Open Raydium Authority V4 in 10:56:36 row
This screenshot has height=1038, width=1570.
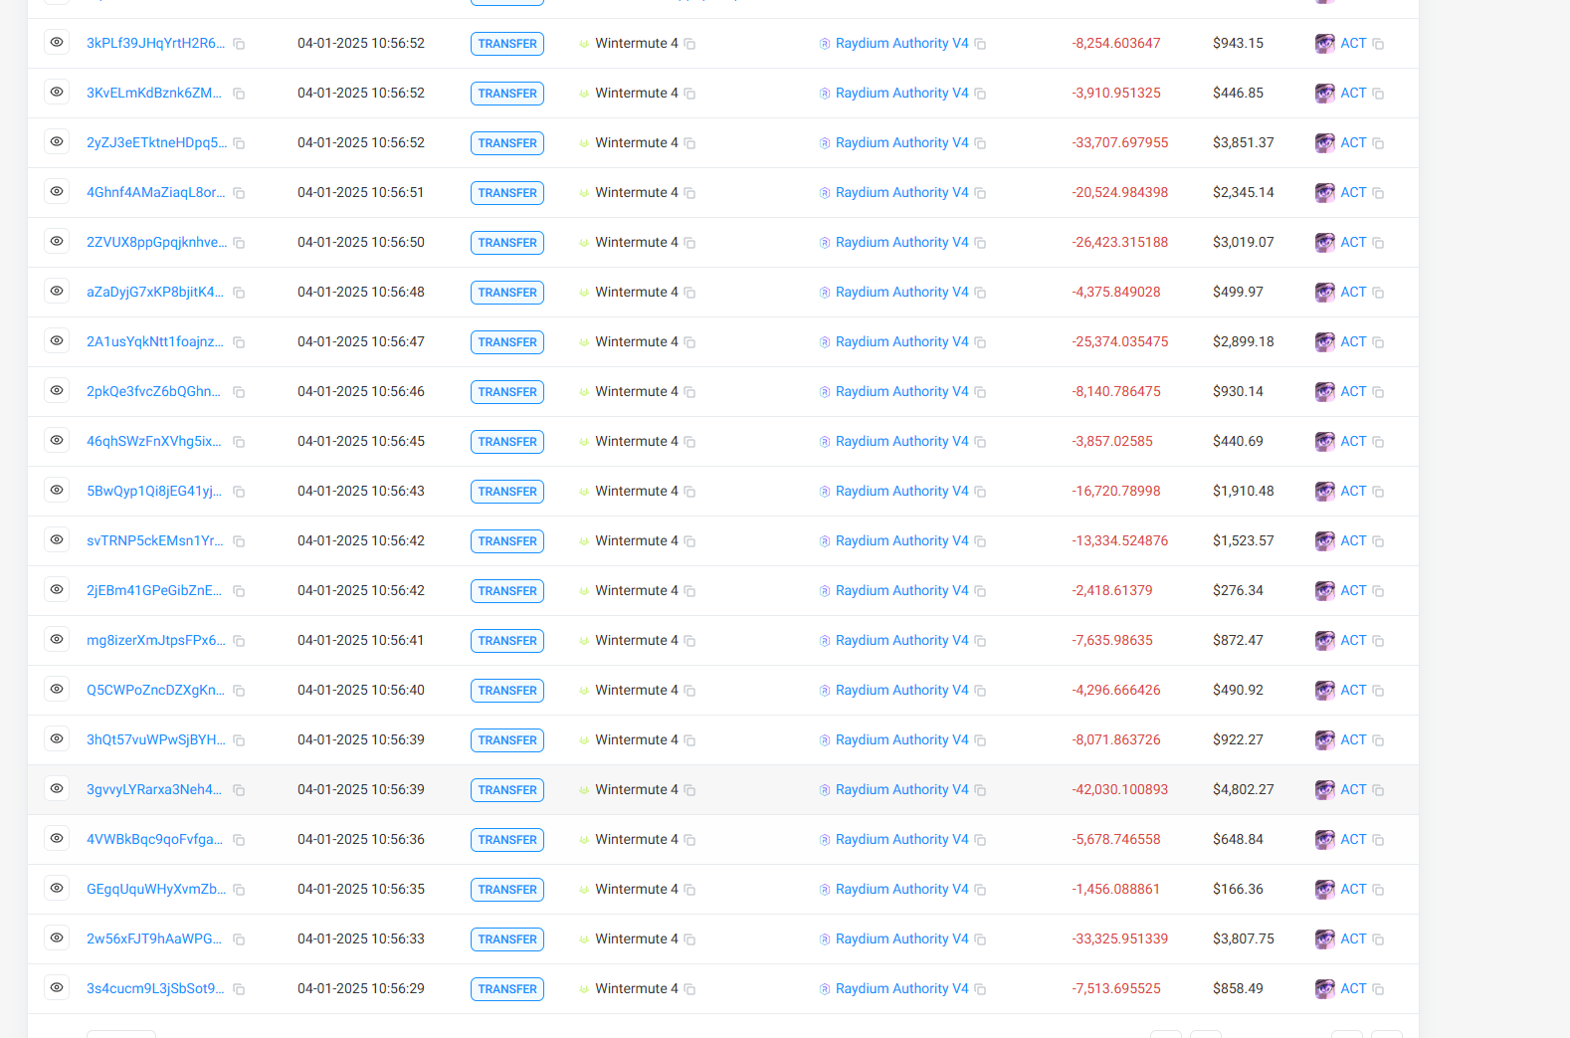click(901, 840)
